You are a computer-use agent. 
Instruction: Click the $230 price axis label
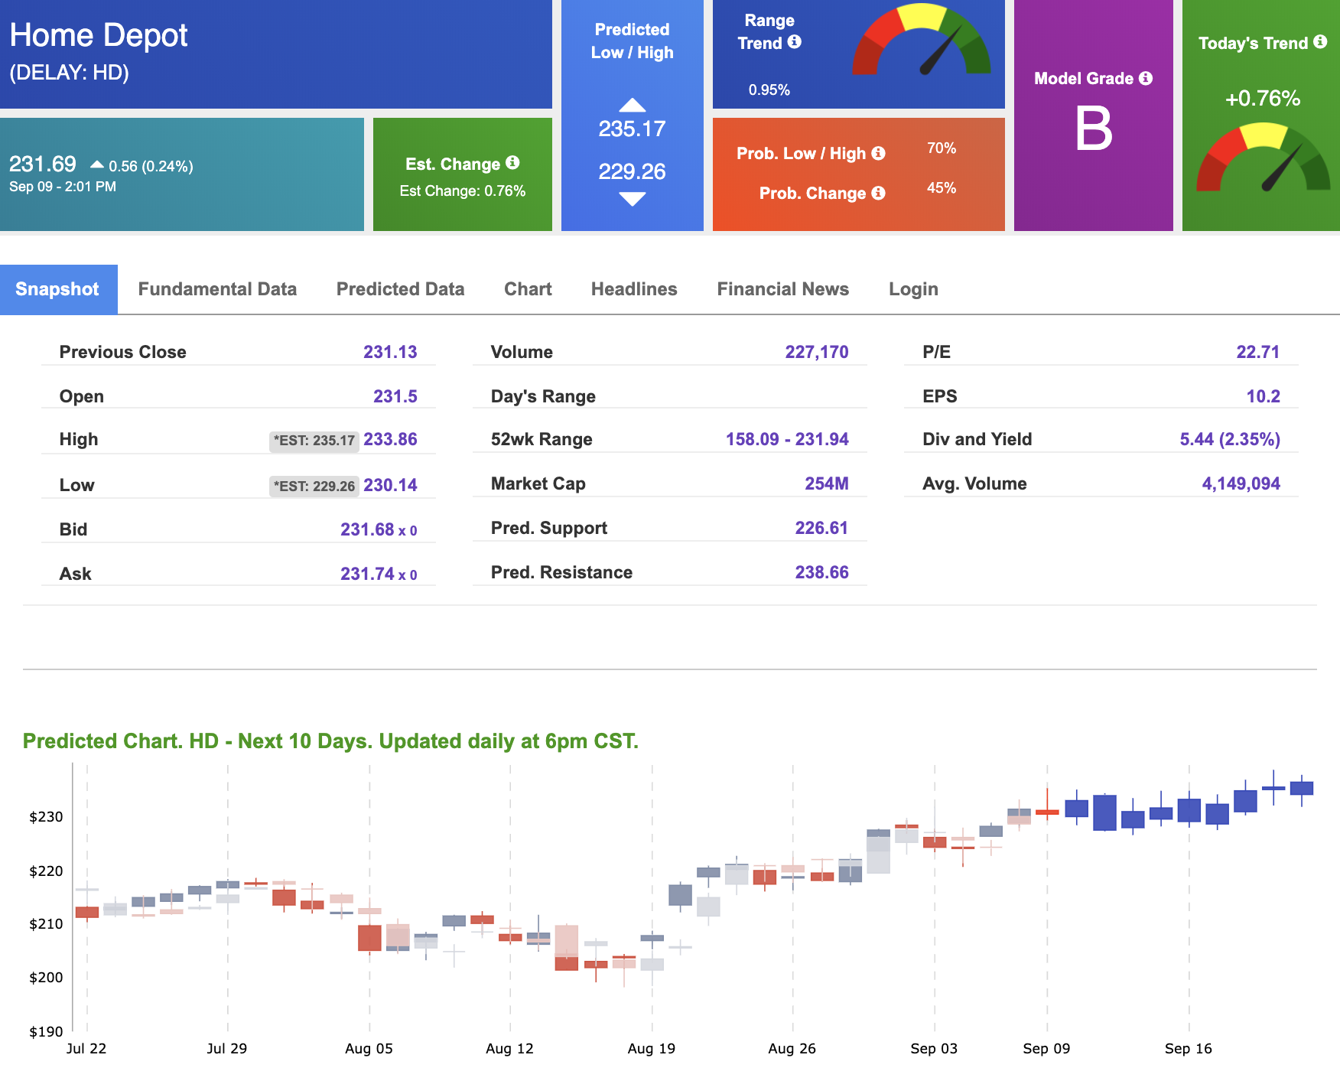pyautogui.click(x=46, y=817)
